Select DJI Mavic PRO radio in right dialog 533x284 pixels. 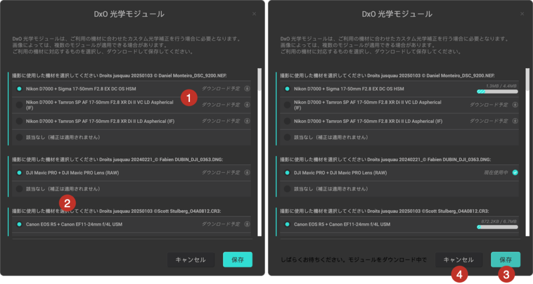tap(287, 173)
